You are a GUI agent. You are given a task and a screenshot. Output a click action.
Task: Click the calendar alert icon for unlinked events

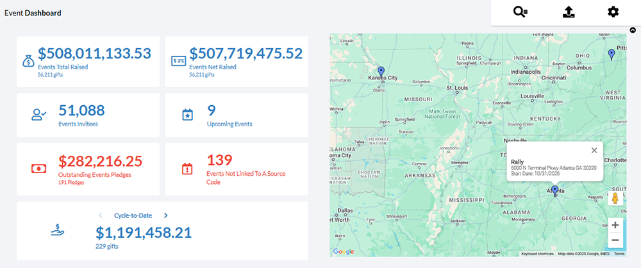coord(187,168)
